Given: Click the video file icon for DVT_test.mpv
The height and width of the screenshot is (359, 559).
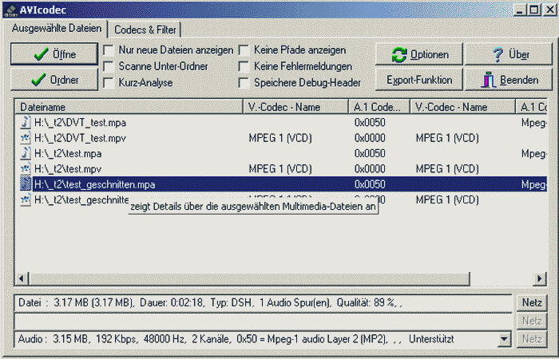Looking at the screenshot, I should pos(25,139).
